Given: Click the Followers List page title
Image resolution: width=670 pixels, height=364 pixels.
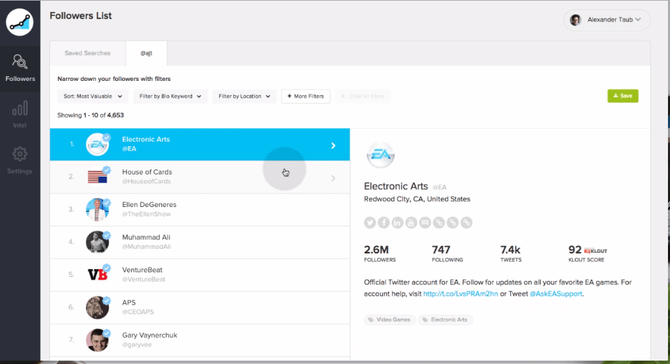Looking at the screenshot, I should pos(81,16).
